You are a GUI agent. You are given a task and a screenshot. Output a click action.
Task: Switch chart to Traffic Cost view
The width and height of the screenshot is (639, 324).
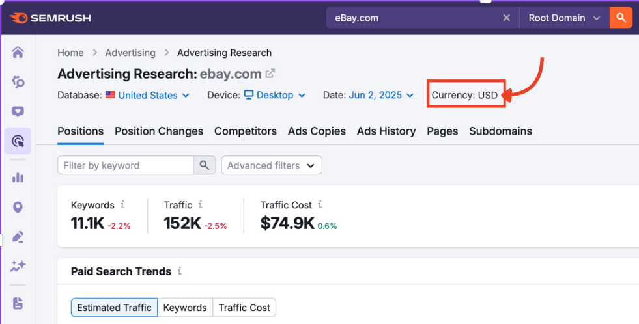pyautogui.click(x=244, y=308)
